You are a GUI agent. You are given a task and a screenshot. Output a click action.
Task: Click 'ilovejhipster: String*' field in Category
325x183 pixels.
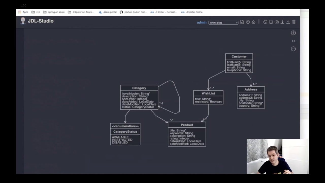tap(136, 94)
